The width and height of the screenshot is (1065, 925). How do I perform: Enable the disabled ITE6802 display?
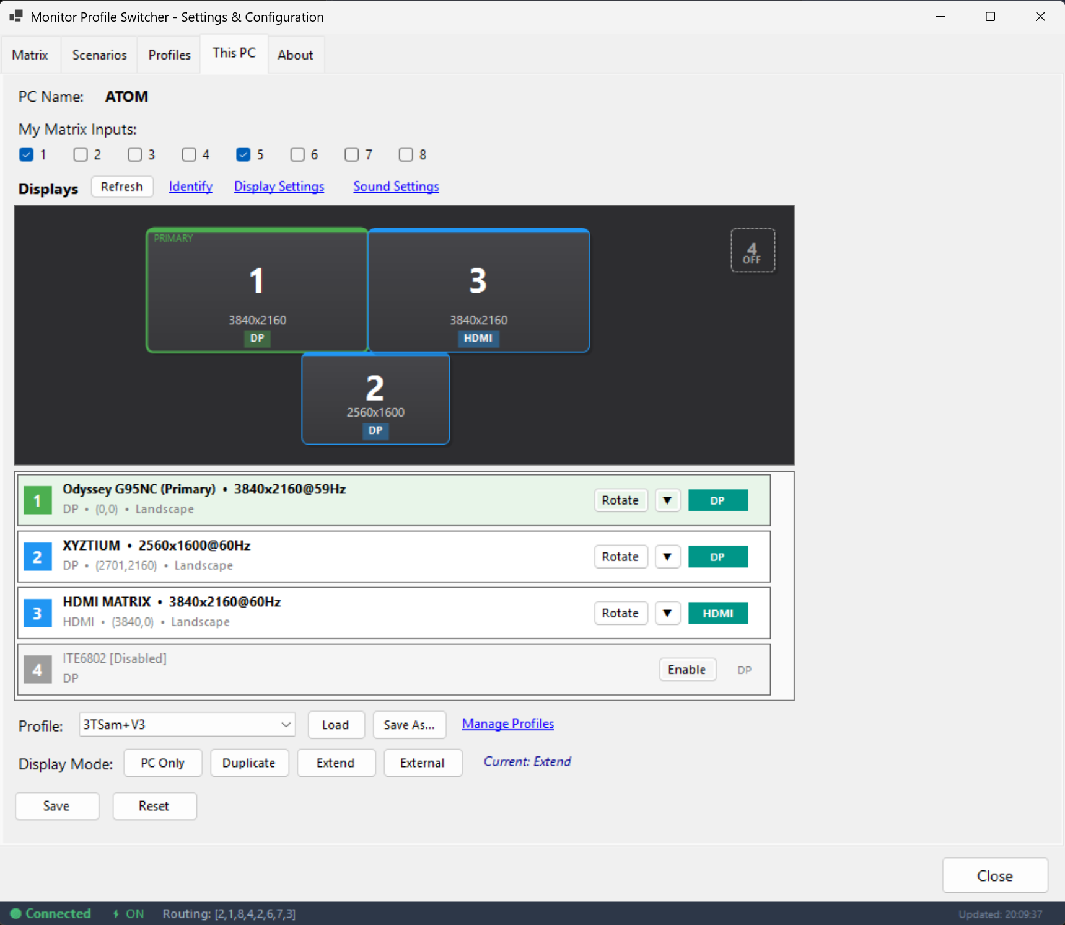[686, 670]
